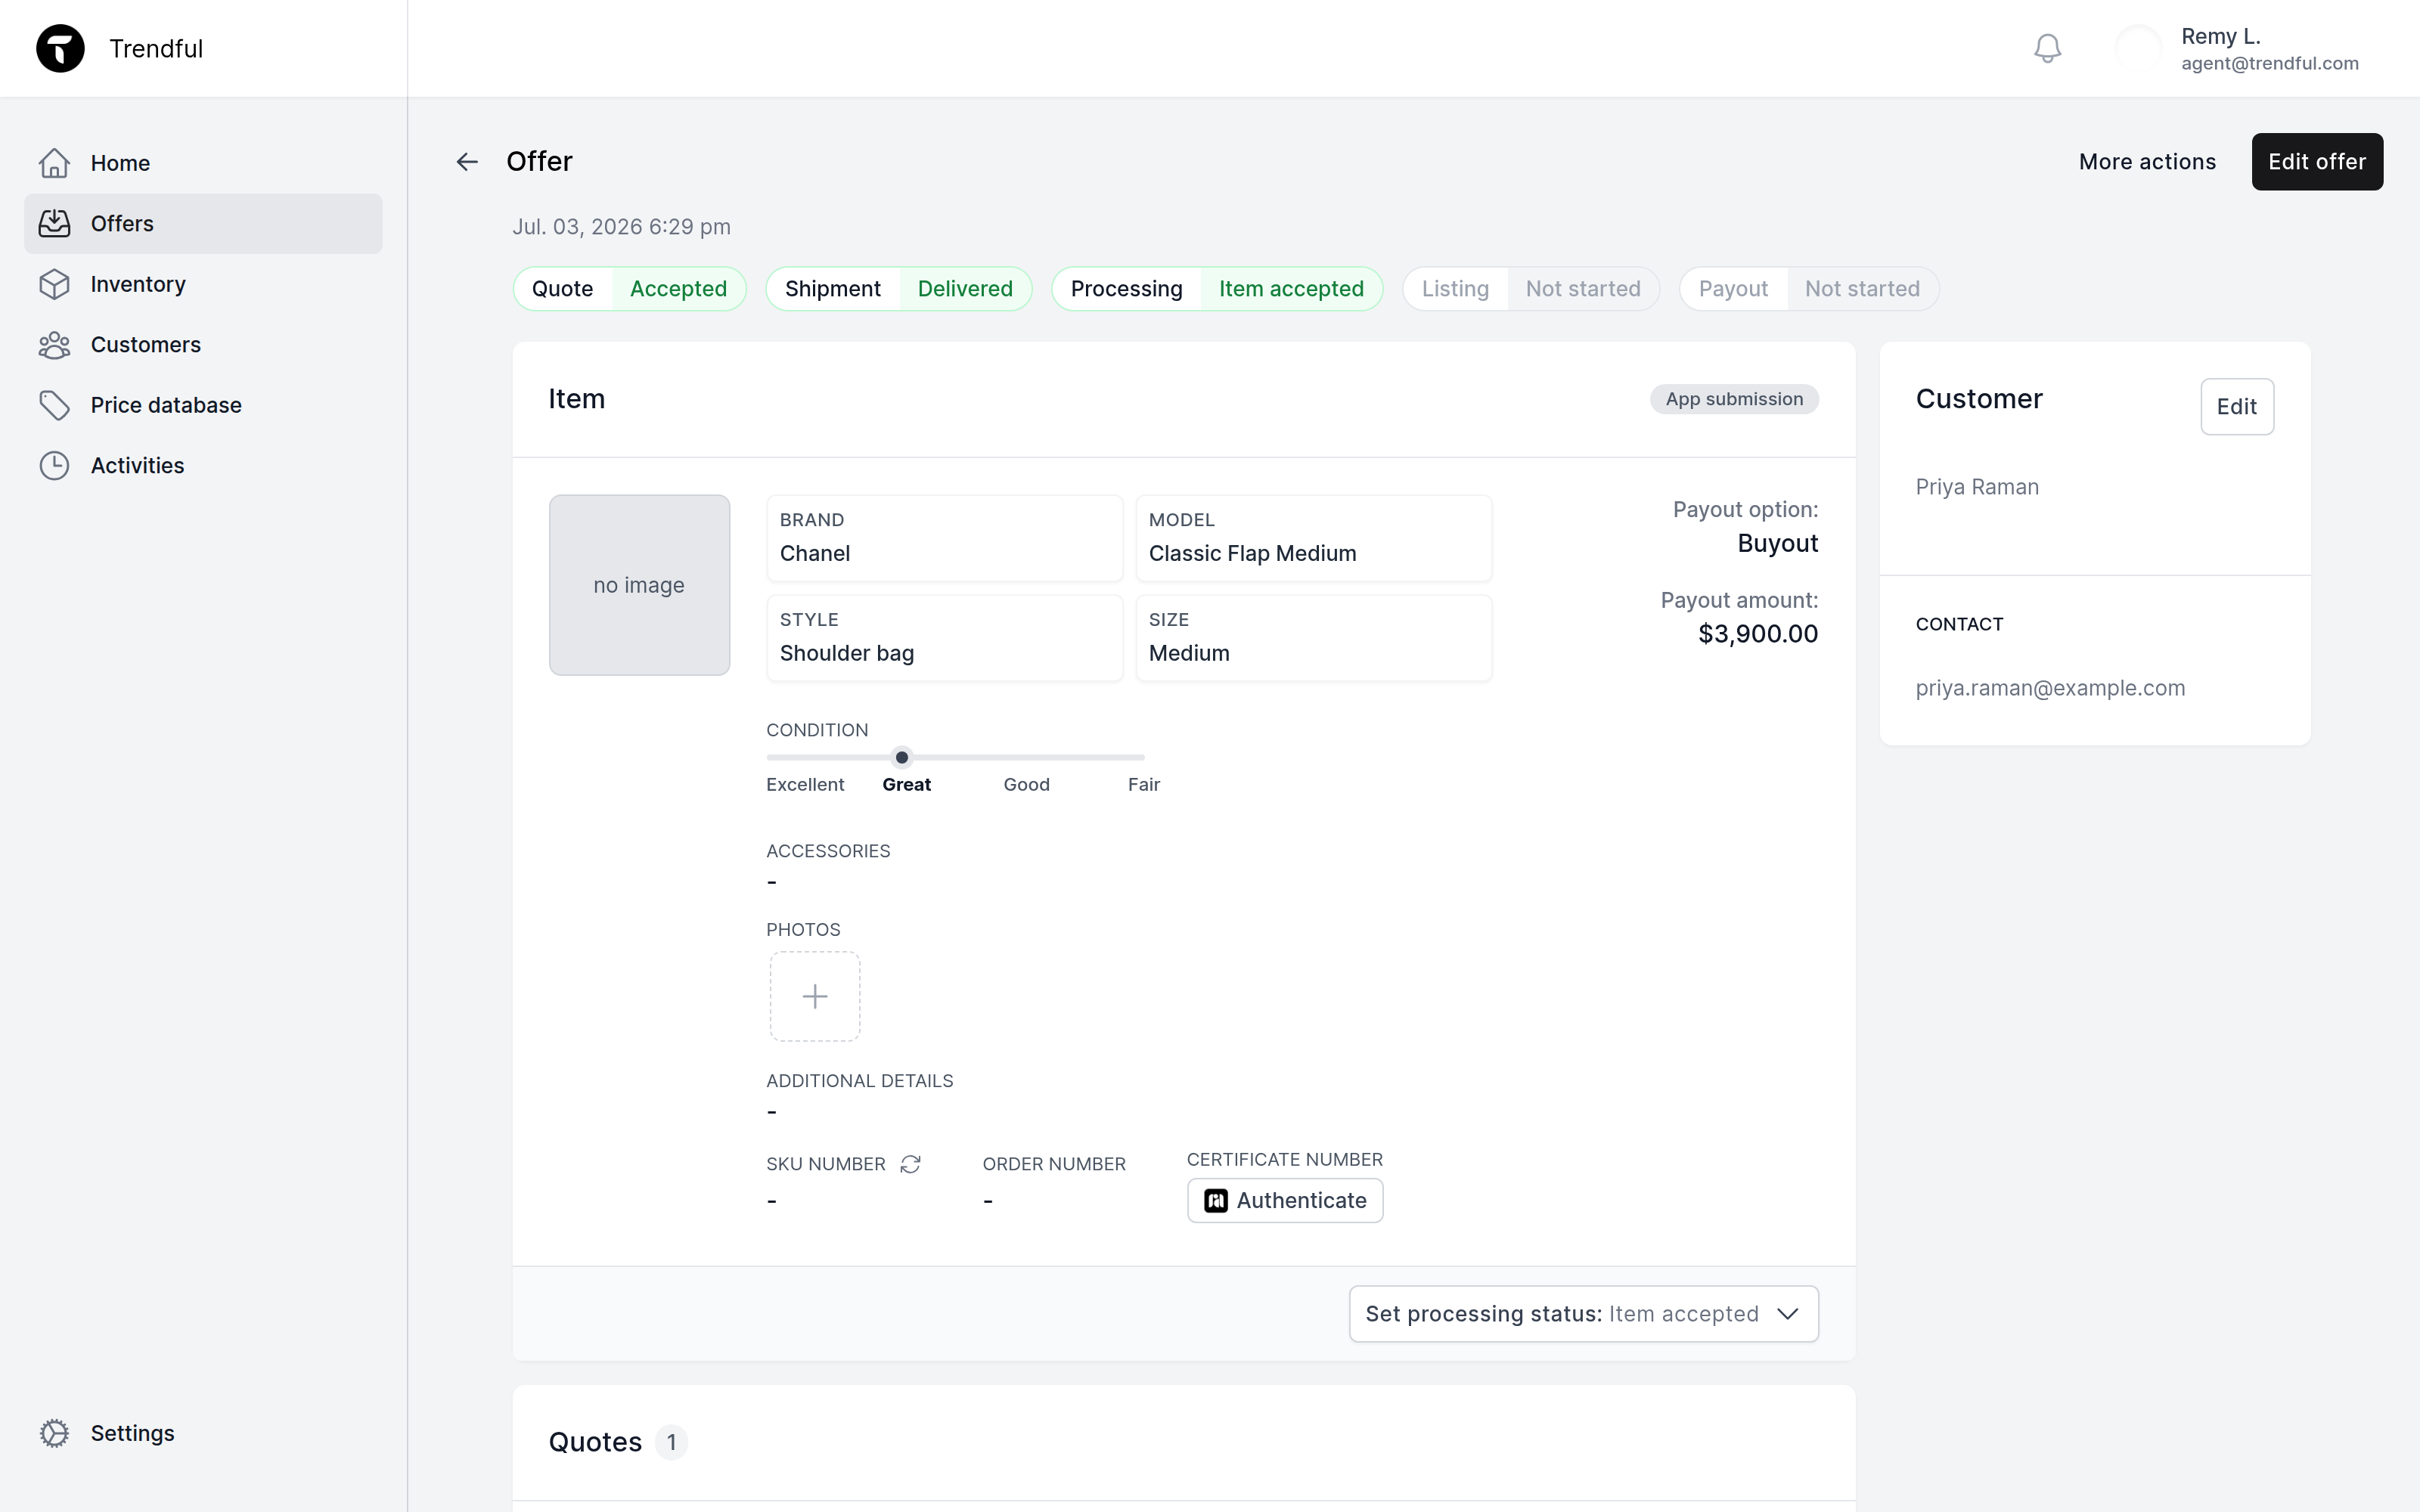The width and height of the screenshot is (2420, 1512).
Task: Click the Brand field showing Chanel
Action: 944,538
